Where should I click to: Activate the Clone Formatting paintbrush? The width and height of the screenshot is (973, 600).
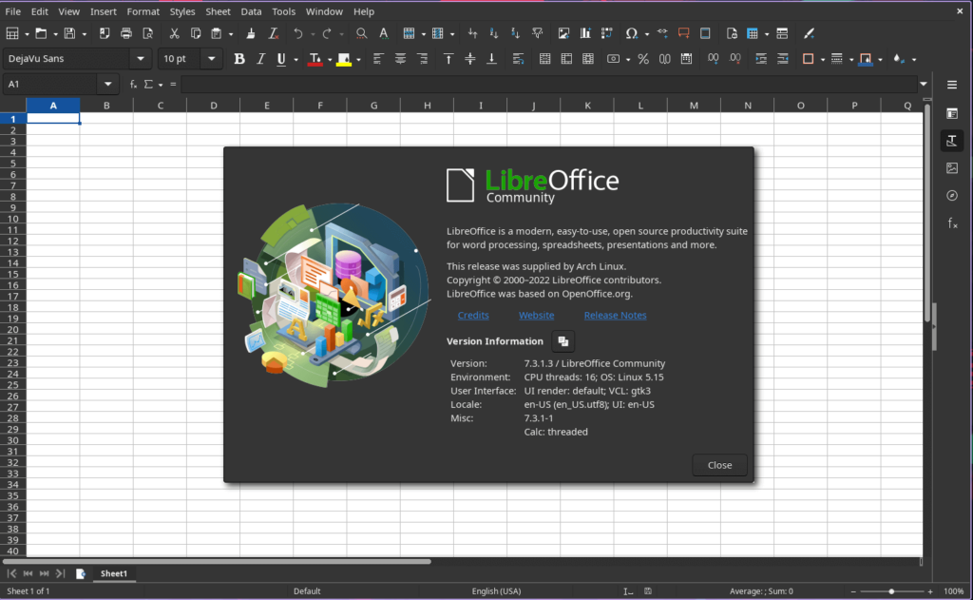[251, 33]
